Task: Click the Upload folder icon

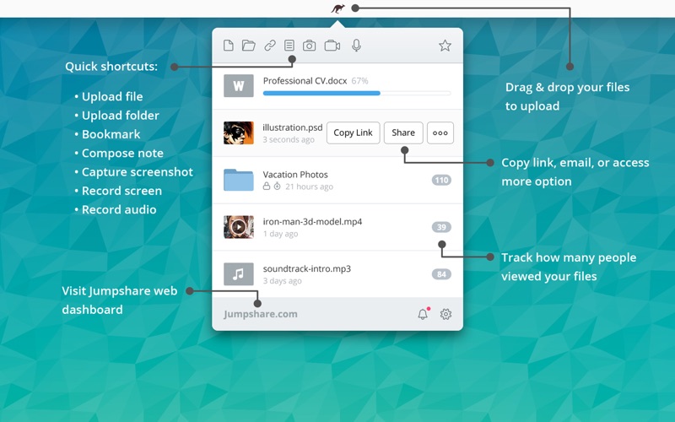Action: [249, 46]
